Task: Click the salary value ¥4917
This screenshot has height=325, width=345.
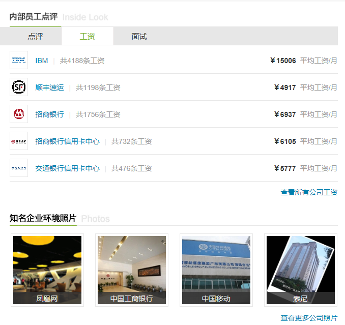Action: 285,87
